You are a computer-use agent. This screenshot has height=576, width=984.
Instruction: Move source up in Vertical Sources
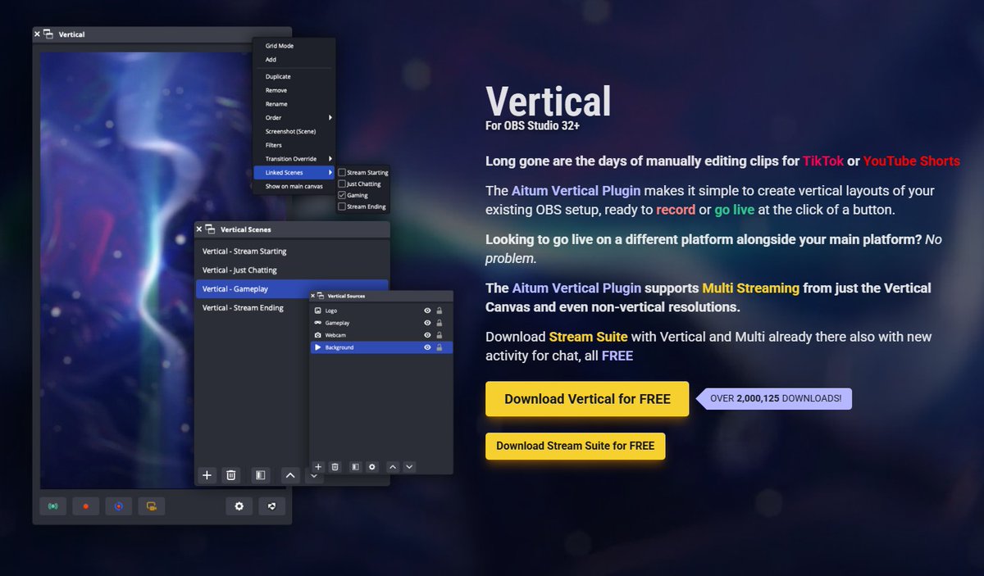click(x=393, y=466)
